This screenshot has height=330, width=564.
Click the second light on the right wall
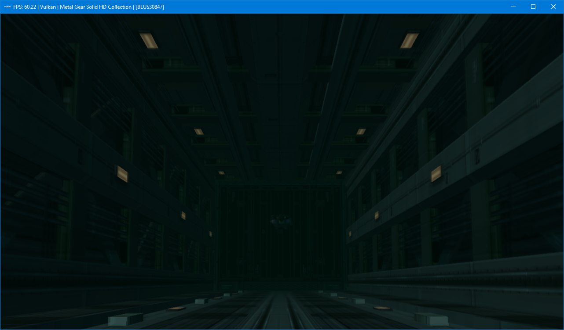[377, 215]
